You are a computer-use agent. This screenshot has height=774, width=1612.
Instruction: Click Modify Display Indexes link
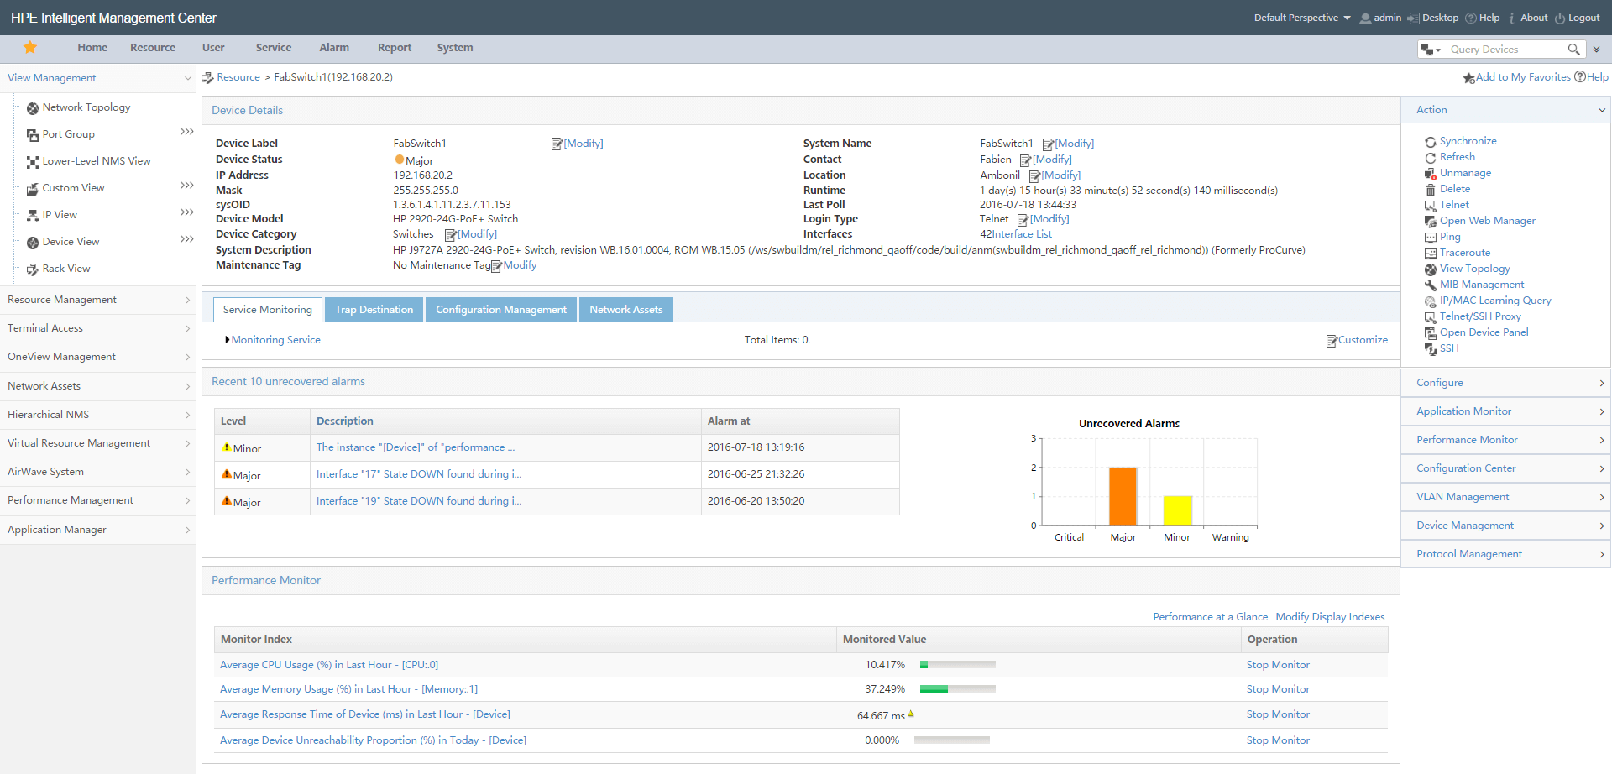[x=1330, y=617]
